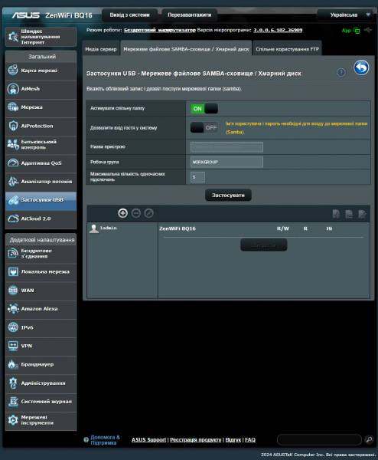Click the help info icon near title
This screenshot has width=378, height=460.
341,72
